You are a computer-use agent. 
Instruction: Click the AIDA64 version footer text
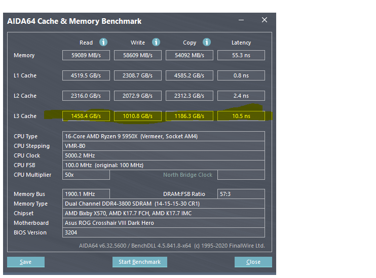(172, 246)
